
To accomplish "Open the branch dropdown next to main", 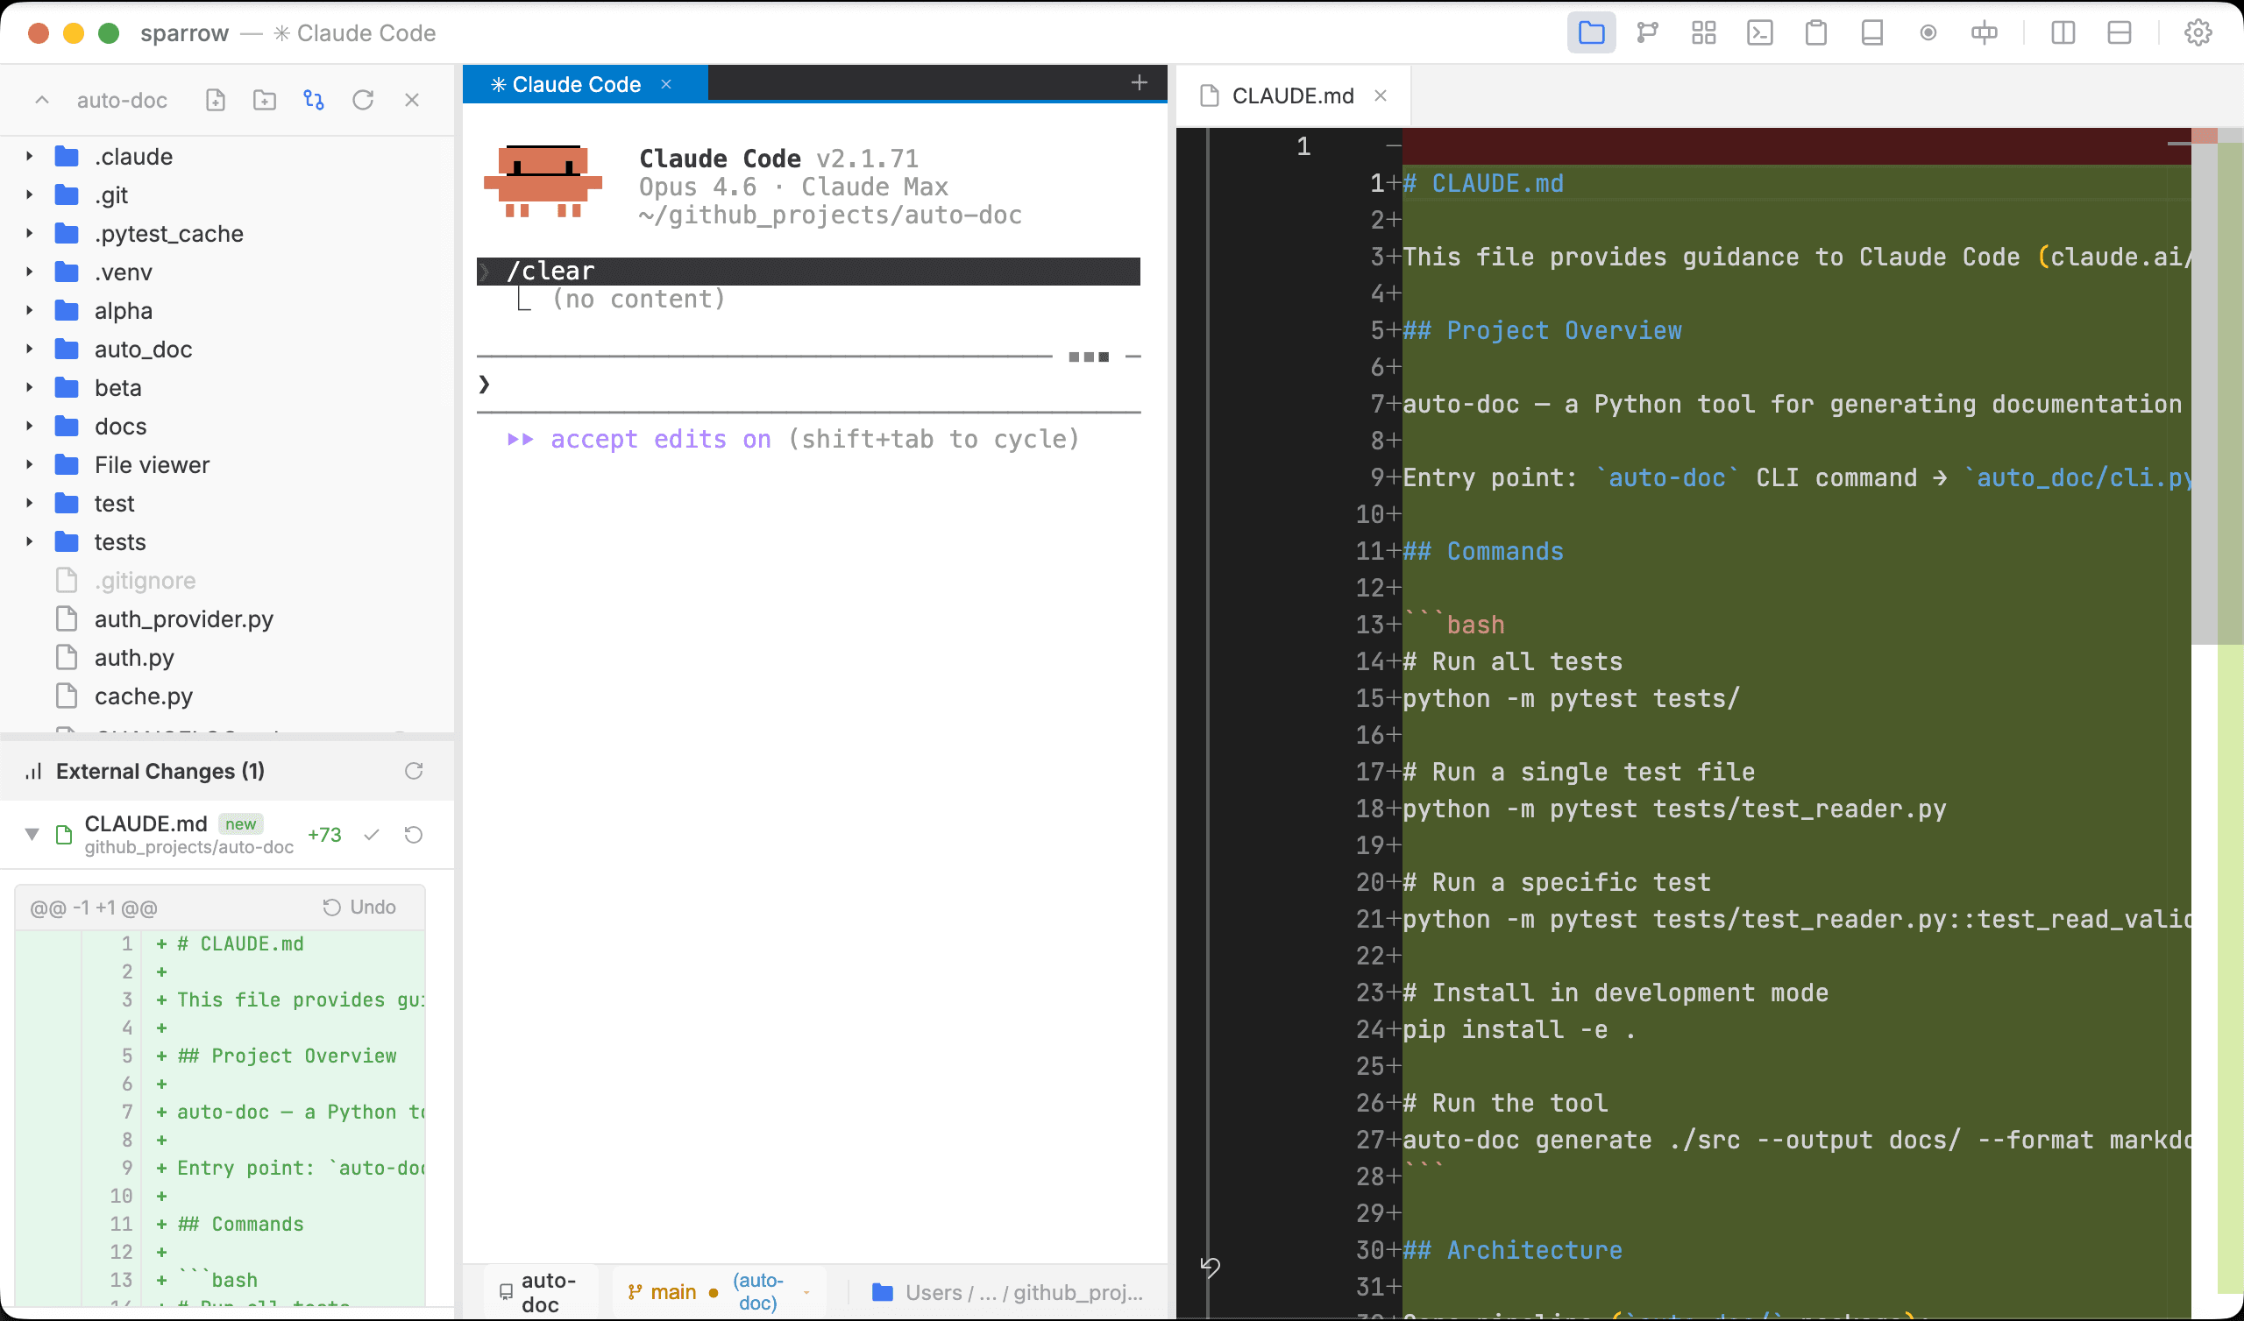I will [806, 1291].
